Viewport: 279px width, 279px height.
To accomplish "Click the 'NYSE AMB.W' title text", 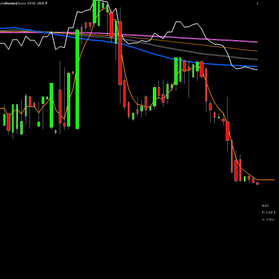I will point(38,3).
